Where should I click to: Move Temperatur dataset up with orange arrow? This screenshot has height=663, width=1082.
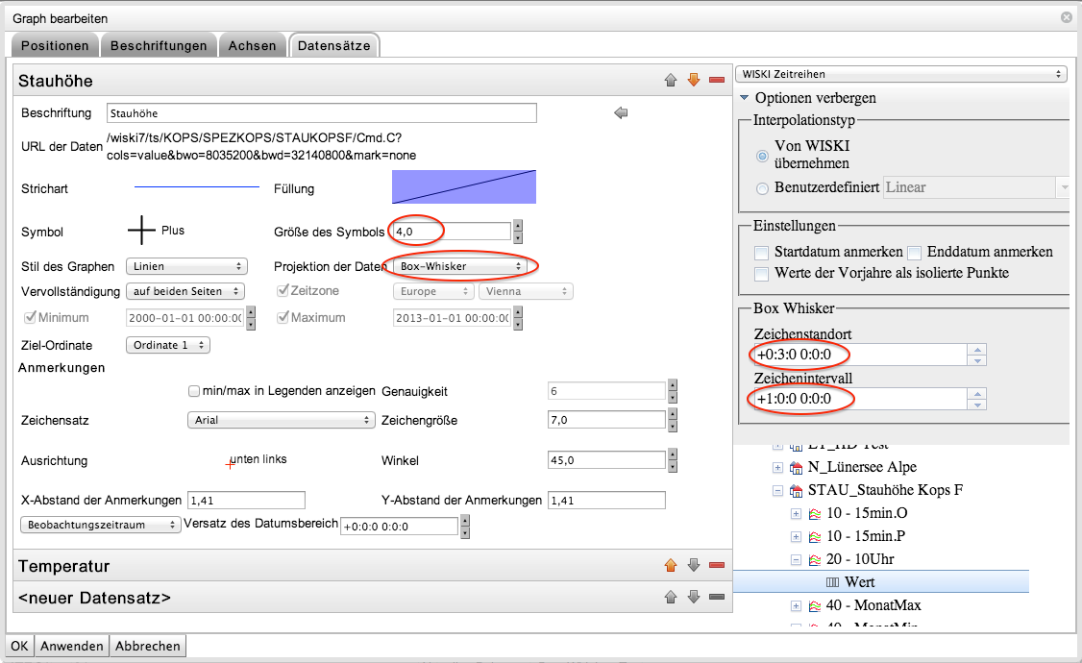click(671, 566)
